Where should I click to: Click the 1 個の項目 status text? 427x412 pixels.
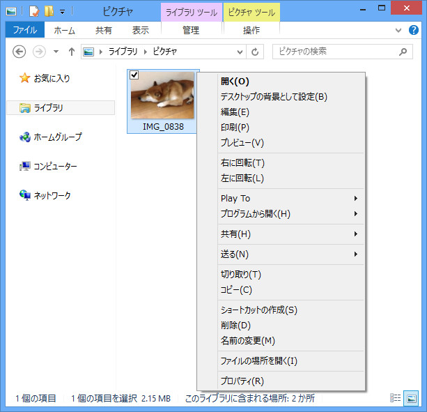point(36,398)
